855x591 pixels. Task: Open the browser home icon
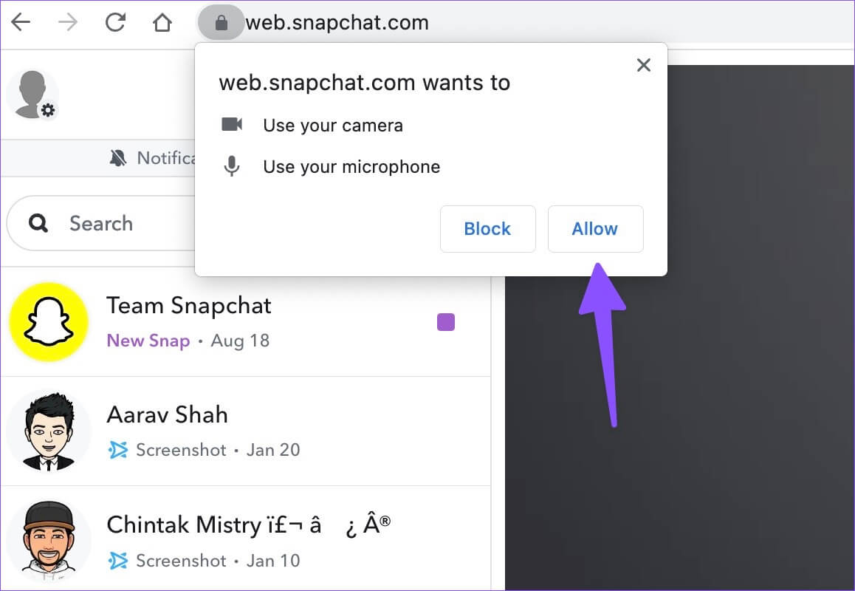click(x=162, y=22)
